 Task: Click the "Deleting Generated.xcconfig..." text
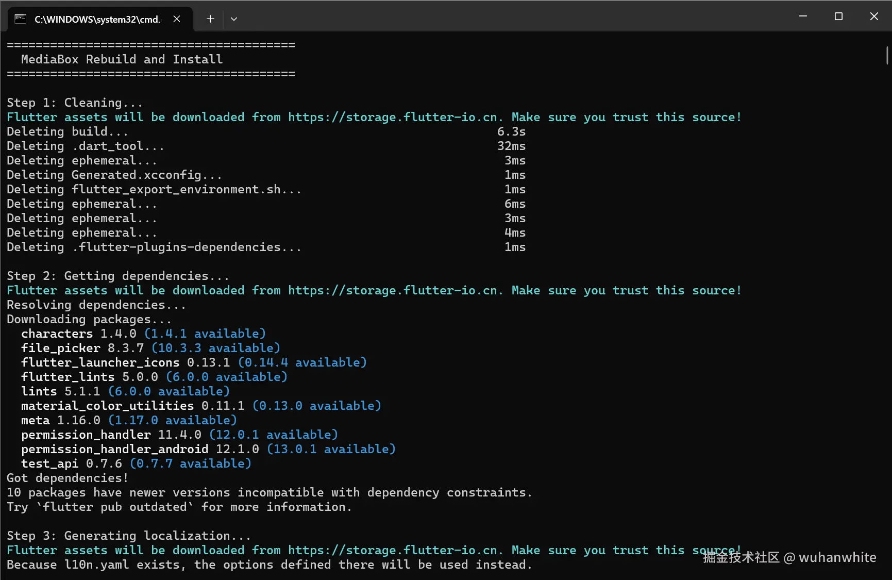tap(114, 175)
